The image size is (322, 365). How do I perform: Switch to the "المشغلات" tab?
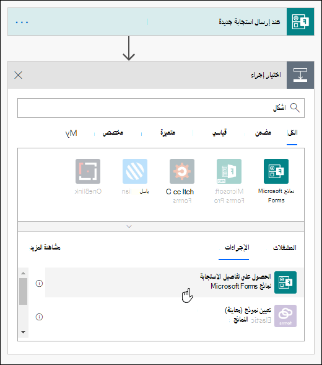(285, 248)
